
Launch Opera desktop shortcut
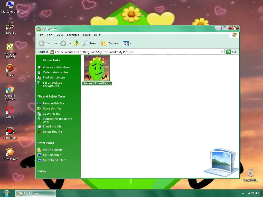[10, 112]
